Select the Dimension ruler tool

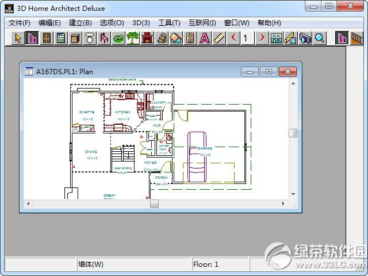pyautogui.click(x=219, y=38)
